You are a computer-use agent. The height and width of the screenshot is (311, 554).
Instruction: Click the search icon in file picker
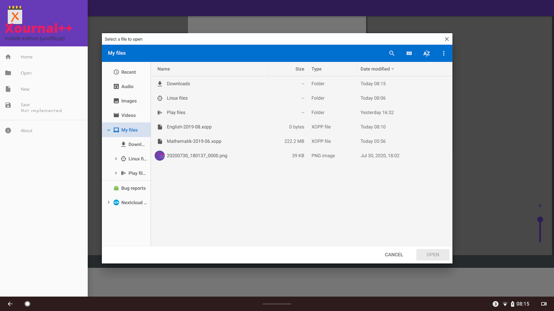coord(391,53)
